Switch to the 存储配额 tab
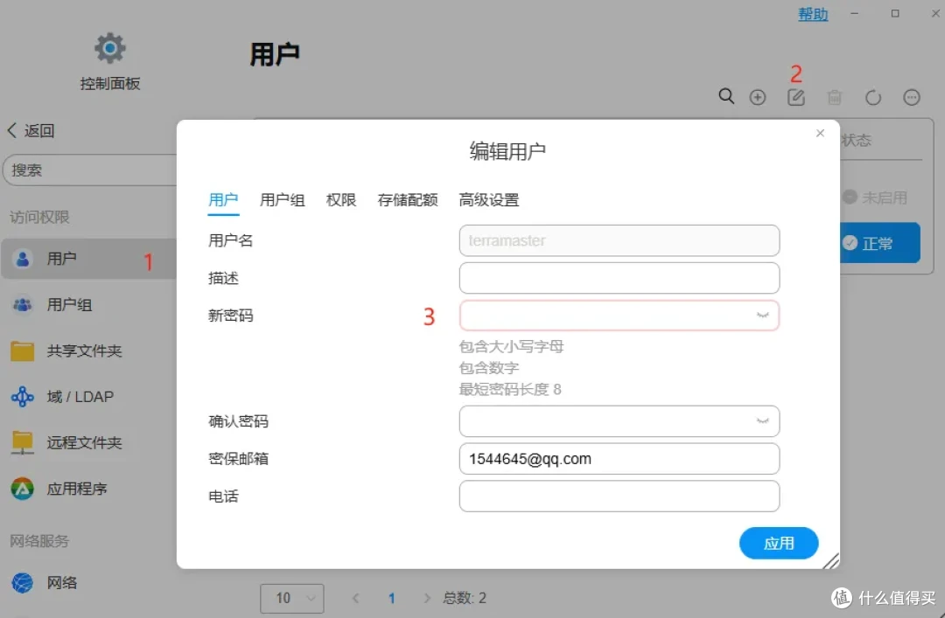The height and width of the screenshot is (618, 945). 408,200
